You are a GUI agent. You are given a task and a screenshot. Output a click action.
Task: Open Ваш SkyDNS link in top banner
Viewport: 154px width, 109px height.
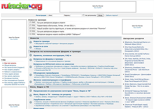(98, 8)
